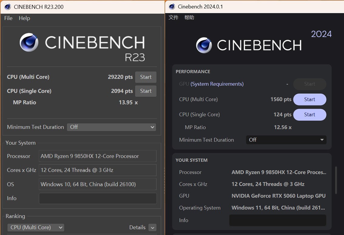Start the R23 CPU Single Core test
Viewport: 344px width, 235px height.
point(145,91)
